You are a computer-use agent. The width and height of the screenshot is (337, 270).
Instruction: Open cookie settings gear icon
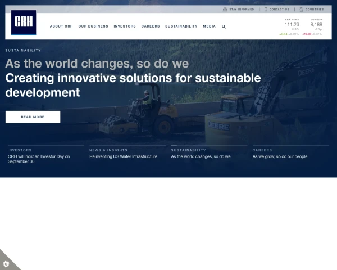point(6,264)
